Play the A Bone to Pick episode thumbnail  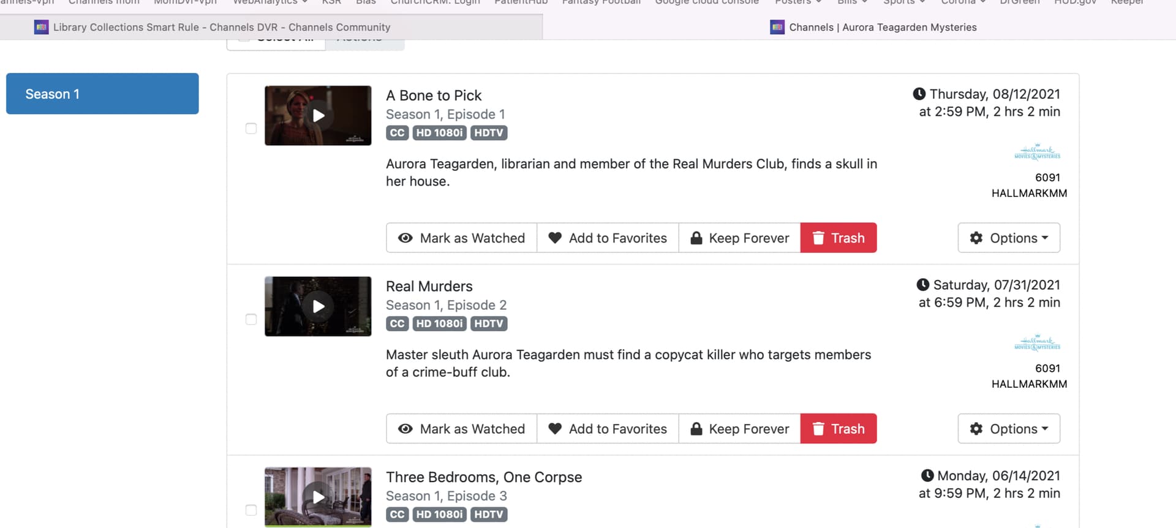[318, 116]
